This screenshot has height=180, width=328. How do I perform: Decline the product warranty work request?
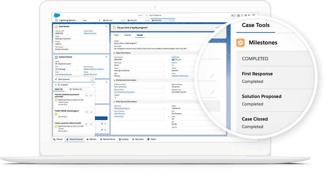pyautogui.click(x=86, y=96)
